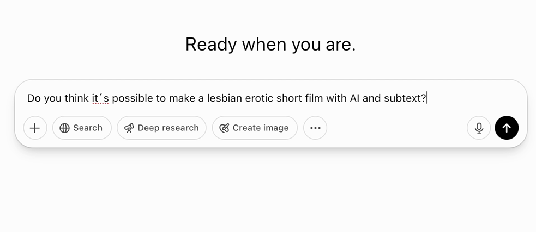The width and height of the screenshot is (536, 232).
Task: Click the word "AI" in the prompt
Action: point(354,98)
